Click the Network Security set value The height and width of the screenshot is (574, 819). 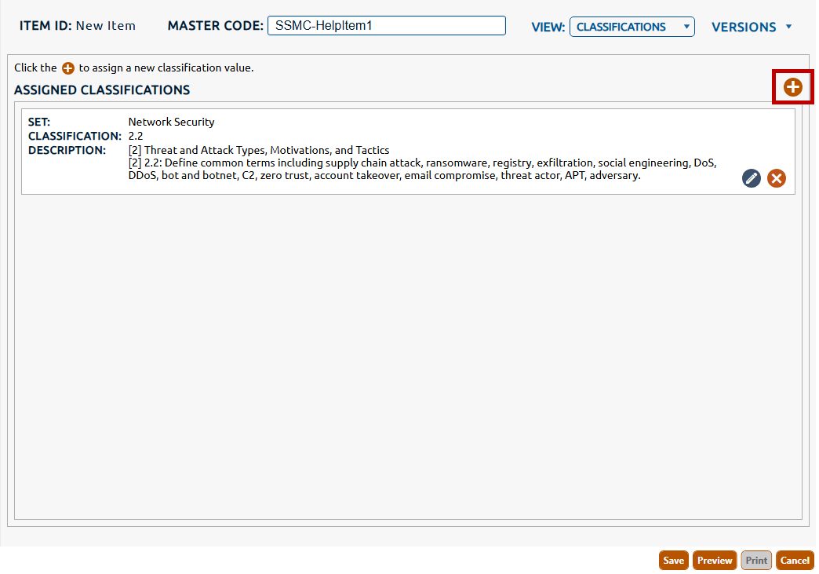(x=171, y=122)
